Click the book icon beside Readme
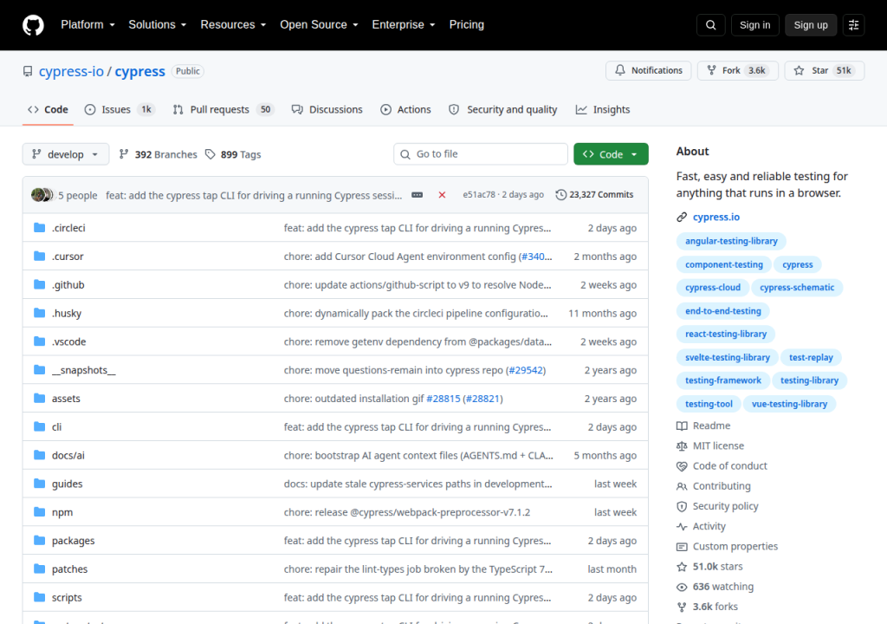This screenshot has height=624, width=887. [682, 426]
